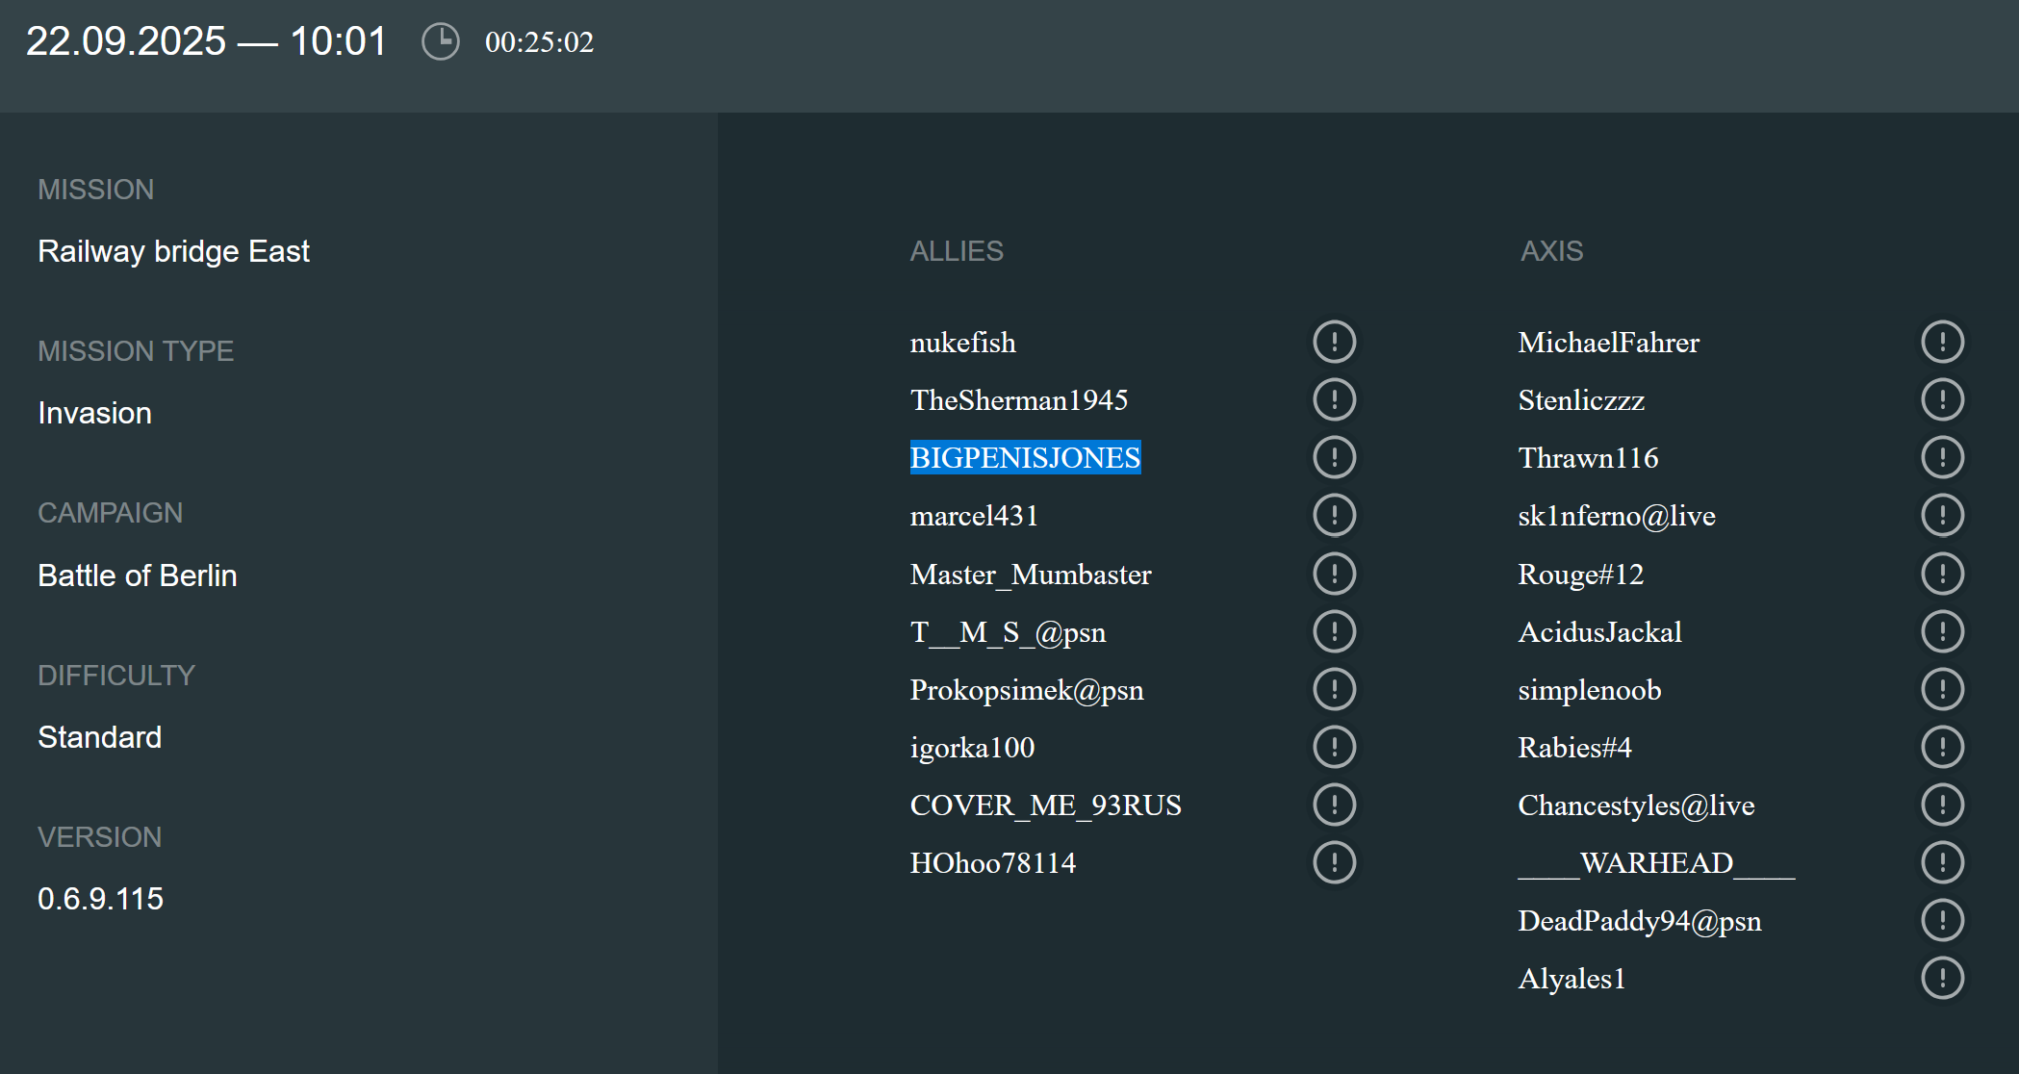Click report icon next to nukefish
This screenshot has height=1074, width=2019.
(x=1334, y=342)
